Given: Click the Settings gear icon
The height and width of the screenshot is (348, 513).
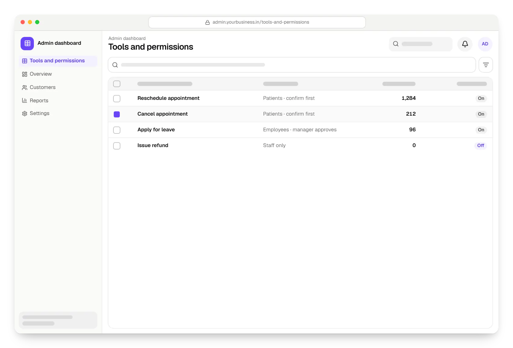Looking at the screenshot, I should pos(25,113).
